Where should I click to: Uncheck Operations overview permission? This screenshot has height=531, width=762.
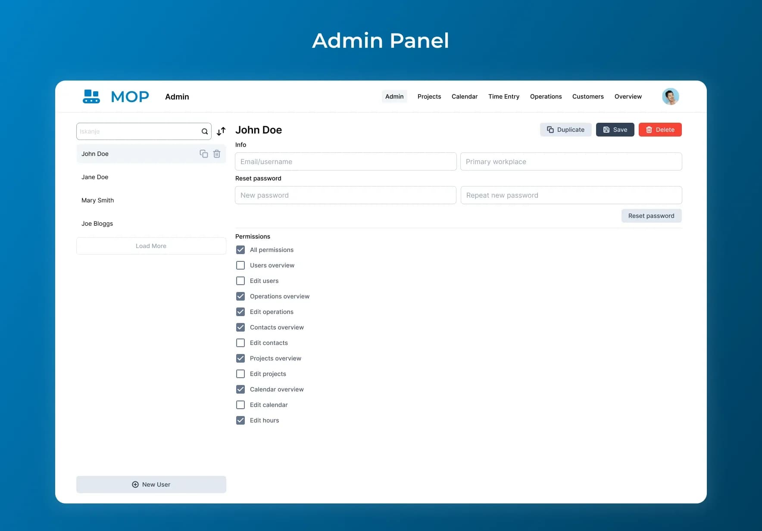pyautogui.click(x=240, y=296)
